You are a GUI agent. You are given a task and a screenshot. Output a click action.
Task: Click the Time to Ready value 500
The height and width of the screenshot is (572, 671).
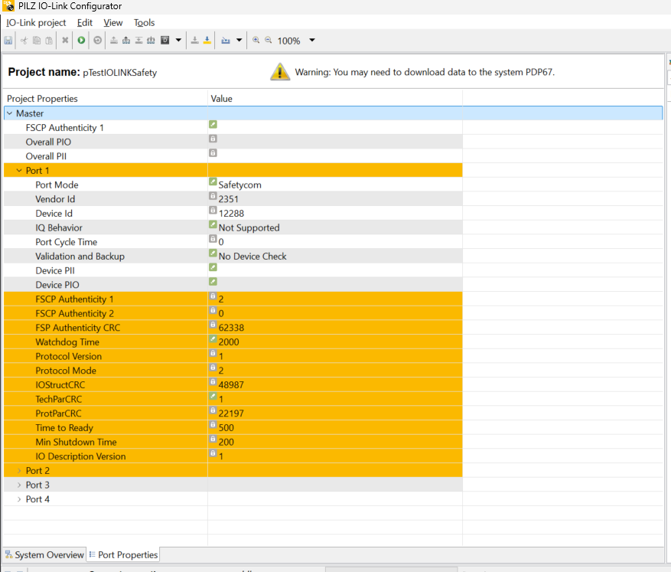[226, 428]
